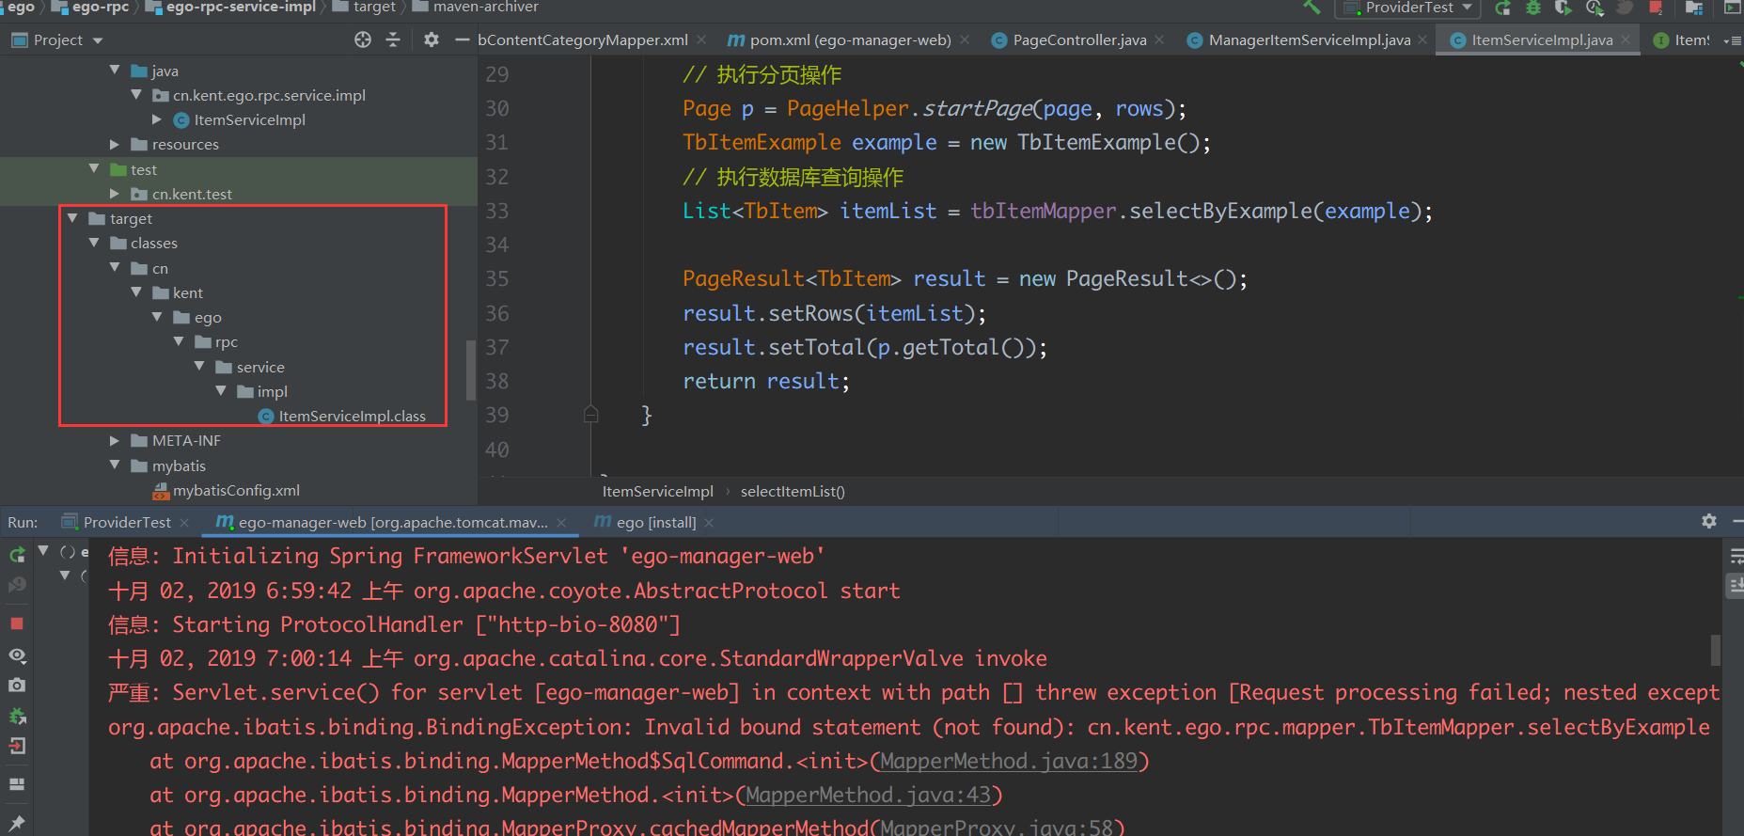Expand the META-INF folder
This screenshot has width=1744, height=836.
pos(115,440)
